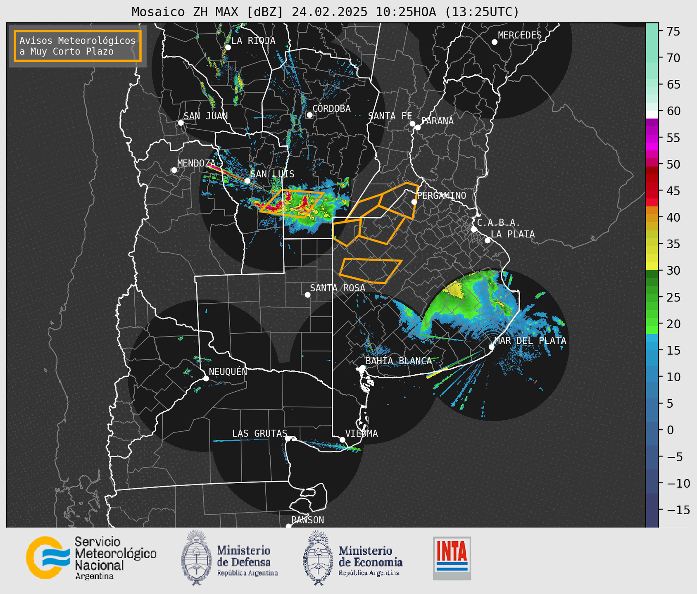Click the MERCEDES map label
The width and height of the screenshot is (697, 594).
[520, 36]
